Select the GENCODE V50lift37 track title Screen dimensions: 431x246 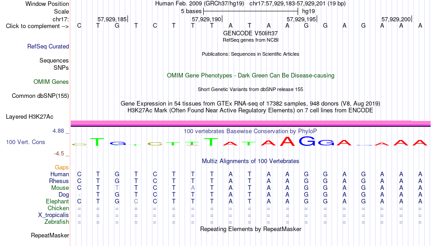250,33
